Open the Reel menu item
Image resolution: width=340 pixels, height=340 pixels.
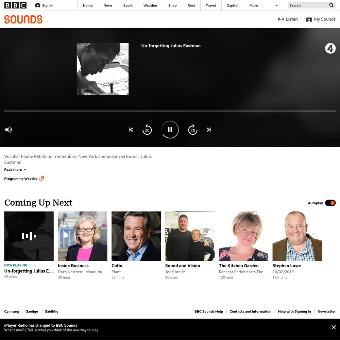191,5
